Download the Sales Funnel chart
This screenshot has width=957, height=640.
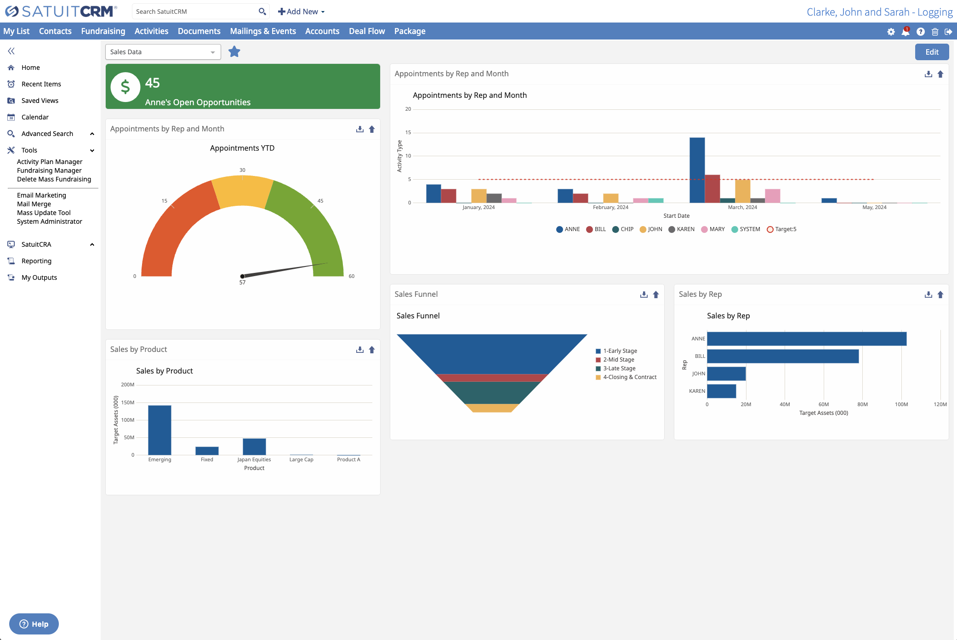(644, 295)
